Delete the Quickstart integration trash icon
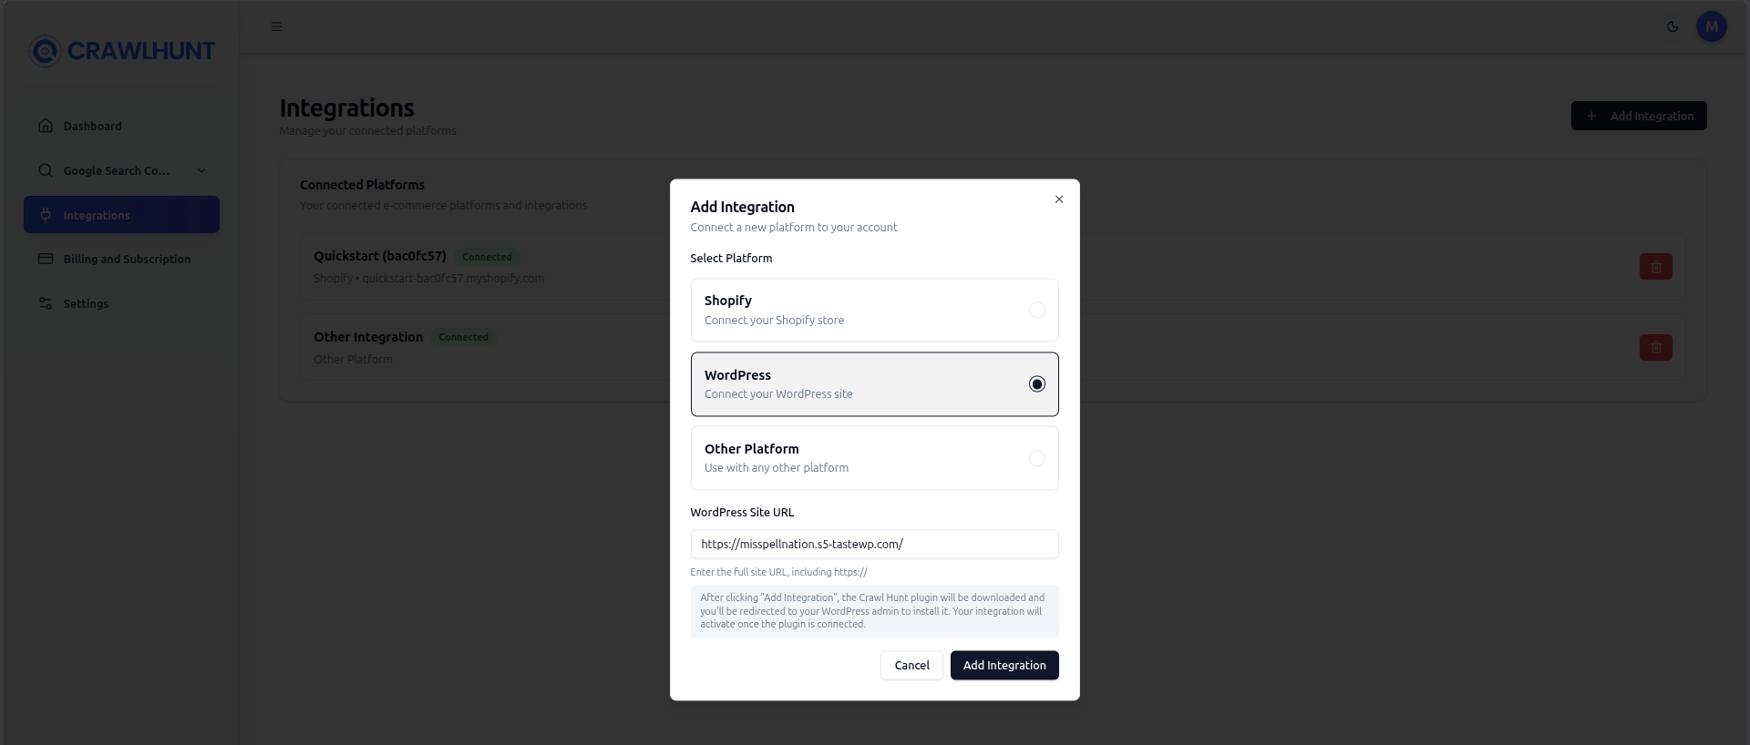 pos(1655,267)
